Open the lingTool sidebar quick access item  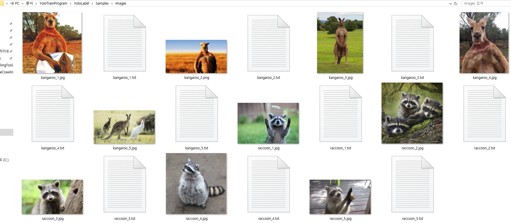[x=7, y=65]
